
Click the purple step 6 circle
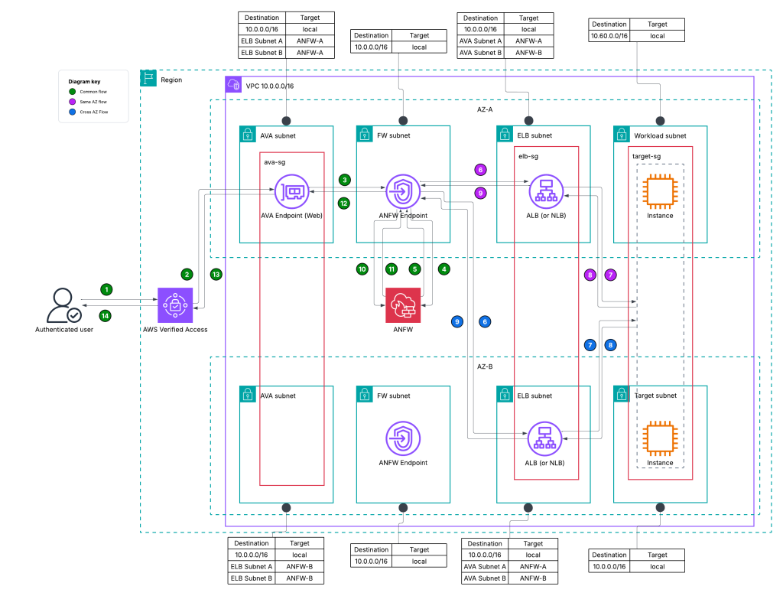(480, 170)
